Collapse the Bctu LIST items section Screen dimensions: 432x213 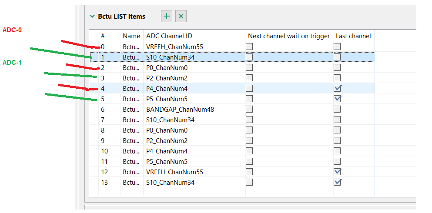click(92, 17)
